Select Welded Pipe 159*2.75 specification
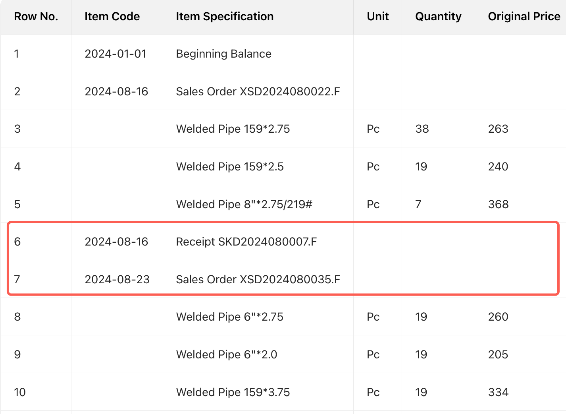The image size is (566, 414). [233, 129]
